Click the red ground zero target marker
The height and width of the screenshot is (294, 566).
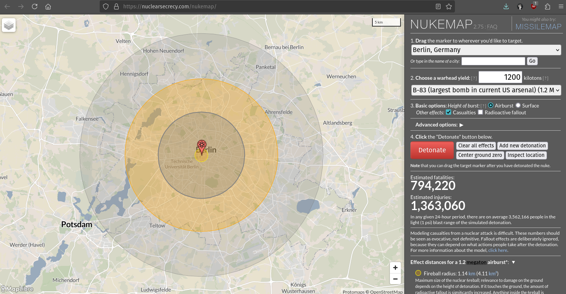pos(202,147)
